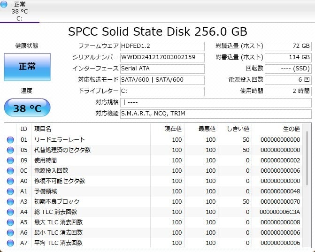Click the status orb beside ID 09
Image resolution: width=315 pixels, height=252 pixels.
coord(10,160)
